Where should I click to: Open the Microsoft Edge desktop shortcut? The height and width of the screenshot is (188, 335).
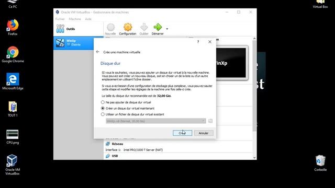[13, 81]
